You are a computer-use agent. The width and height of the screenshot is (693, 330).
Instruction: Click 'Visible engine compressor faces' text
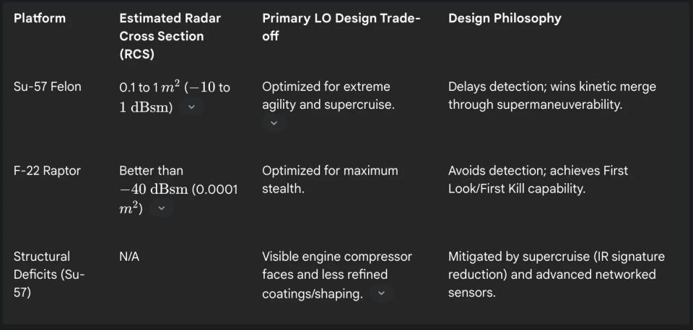click(x=336, y=265)
